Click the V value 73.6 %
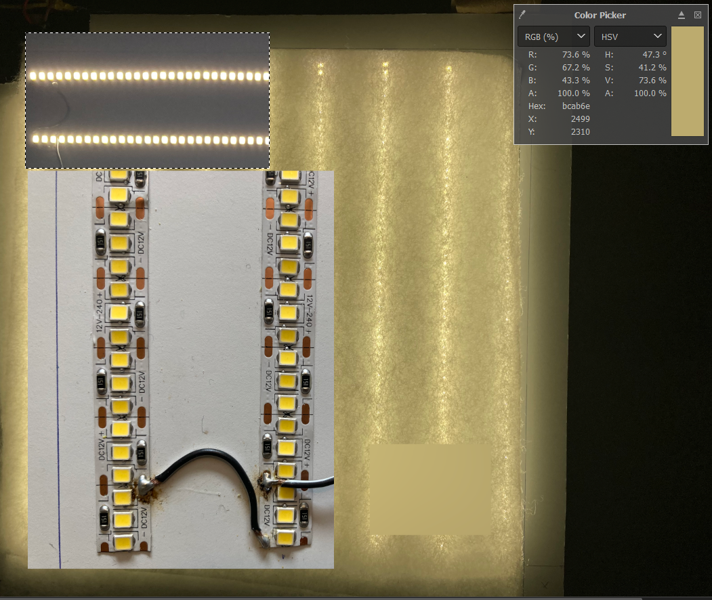The width and height of the screenshot is (712, 600). pyautogui.click(x=652, y=81)
